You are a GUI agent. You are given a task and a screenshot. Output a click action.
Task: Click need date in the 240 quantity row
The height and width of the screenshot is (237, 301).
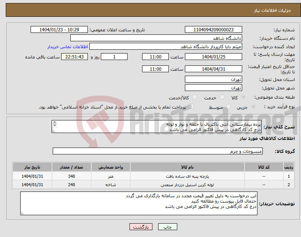tap(32, 185)
